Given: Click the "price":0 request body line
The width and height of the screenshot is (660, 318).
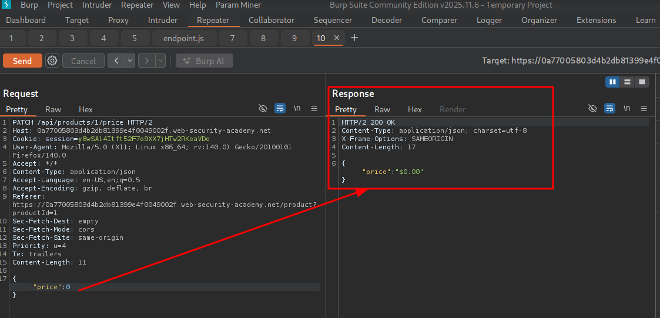Looking at the screenshot, I should click(51, 287).
